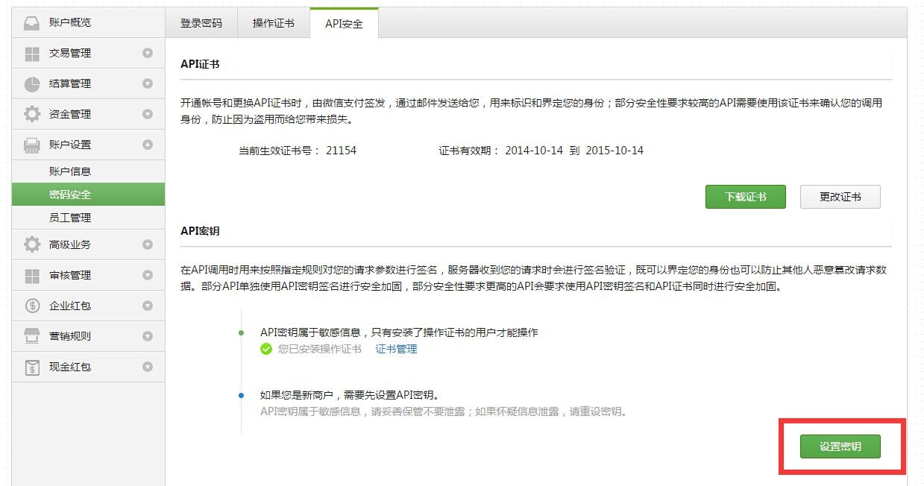Click the green 设置密钥 button
This screenshot has height=486, width=924.
(840, 446)
